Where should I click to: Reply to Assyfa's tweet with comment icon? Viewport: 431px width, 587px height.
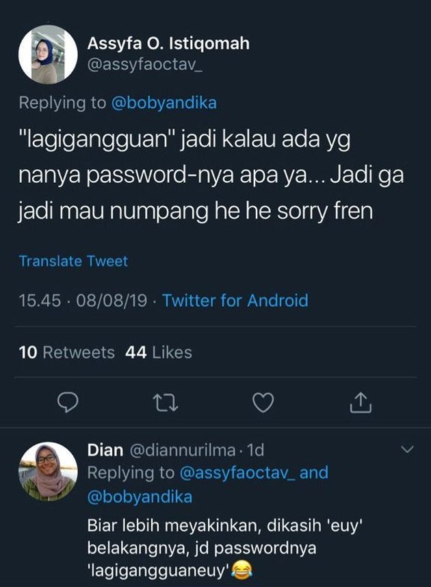click(x=68, y=403)
